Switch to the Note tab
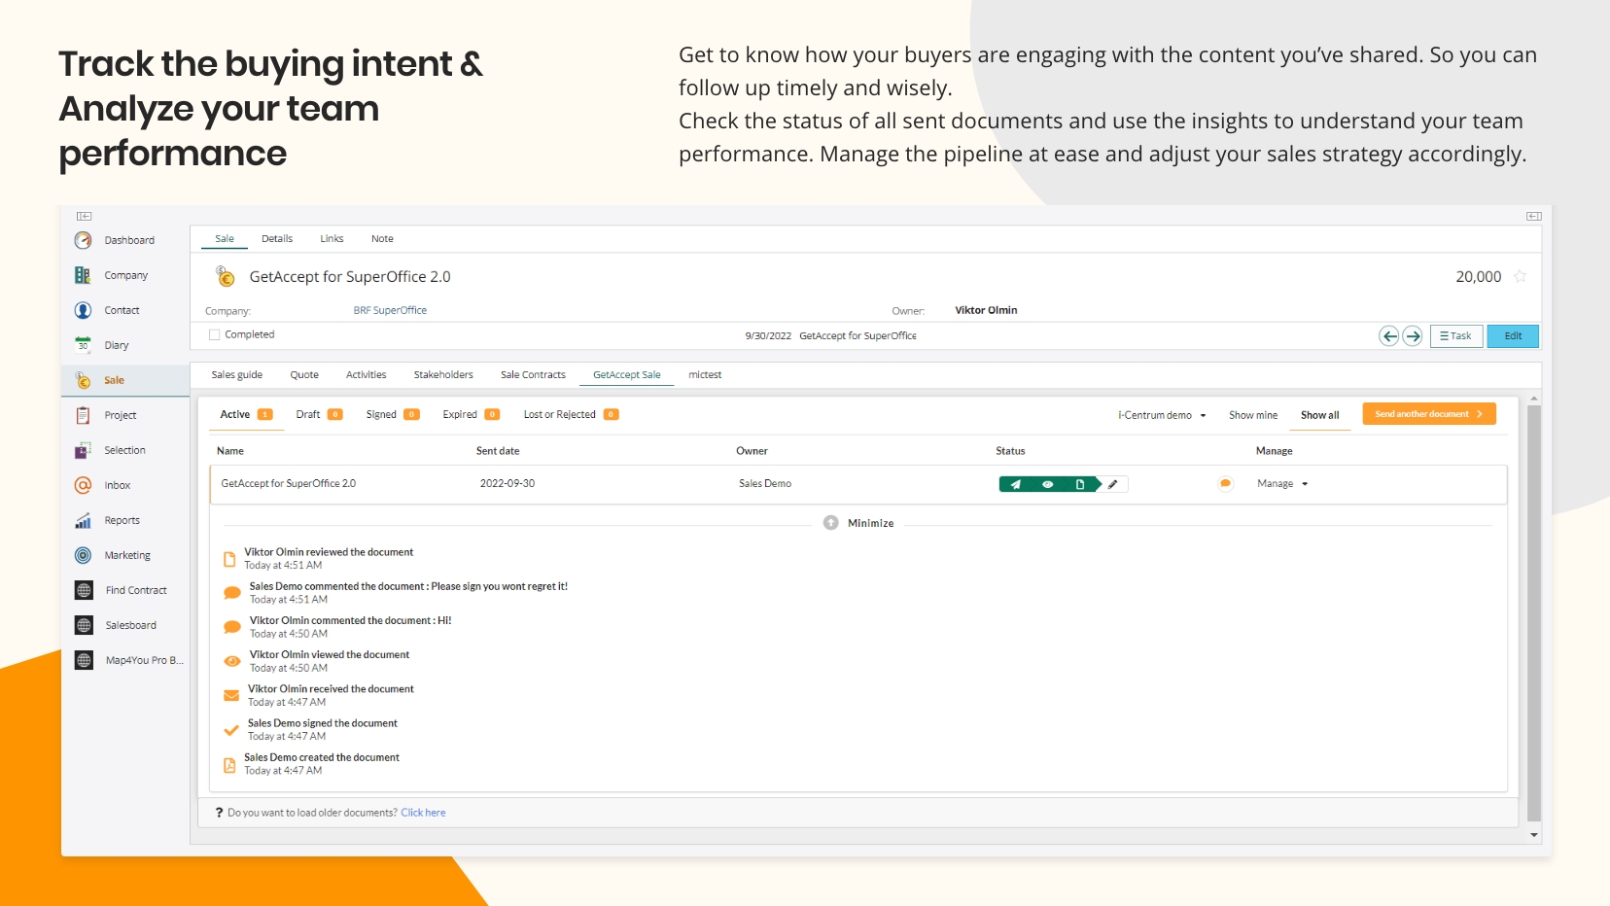 pos(382,238)
